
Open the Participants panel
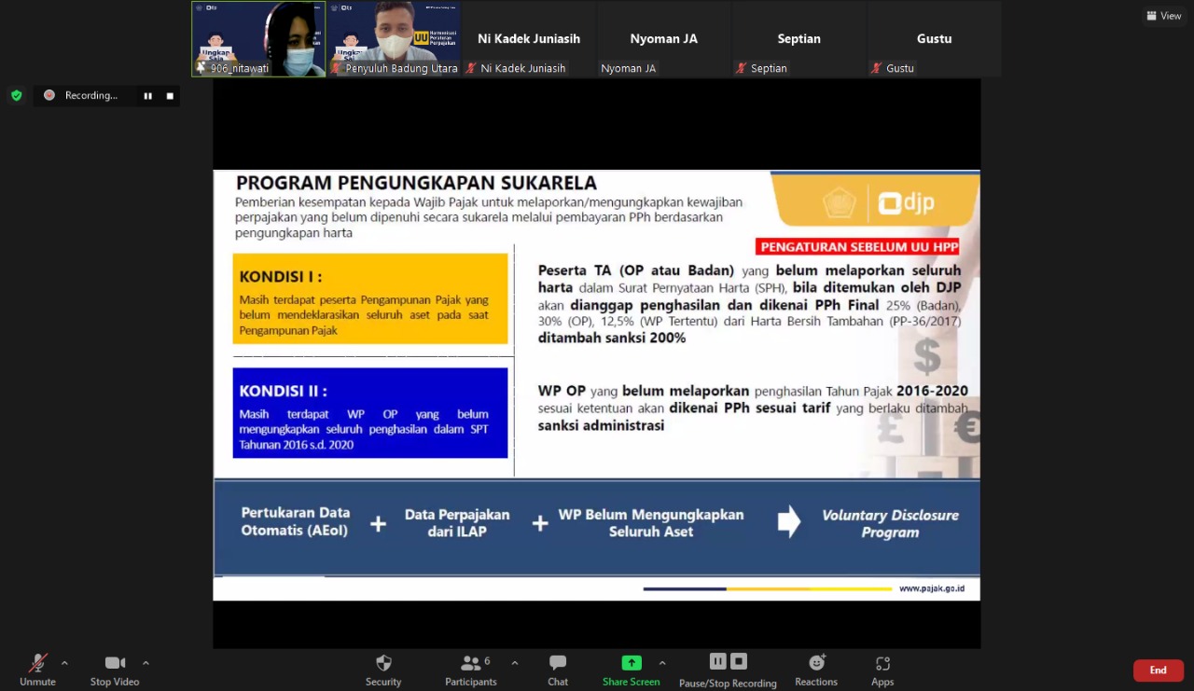pos(471,664)
